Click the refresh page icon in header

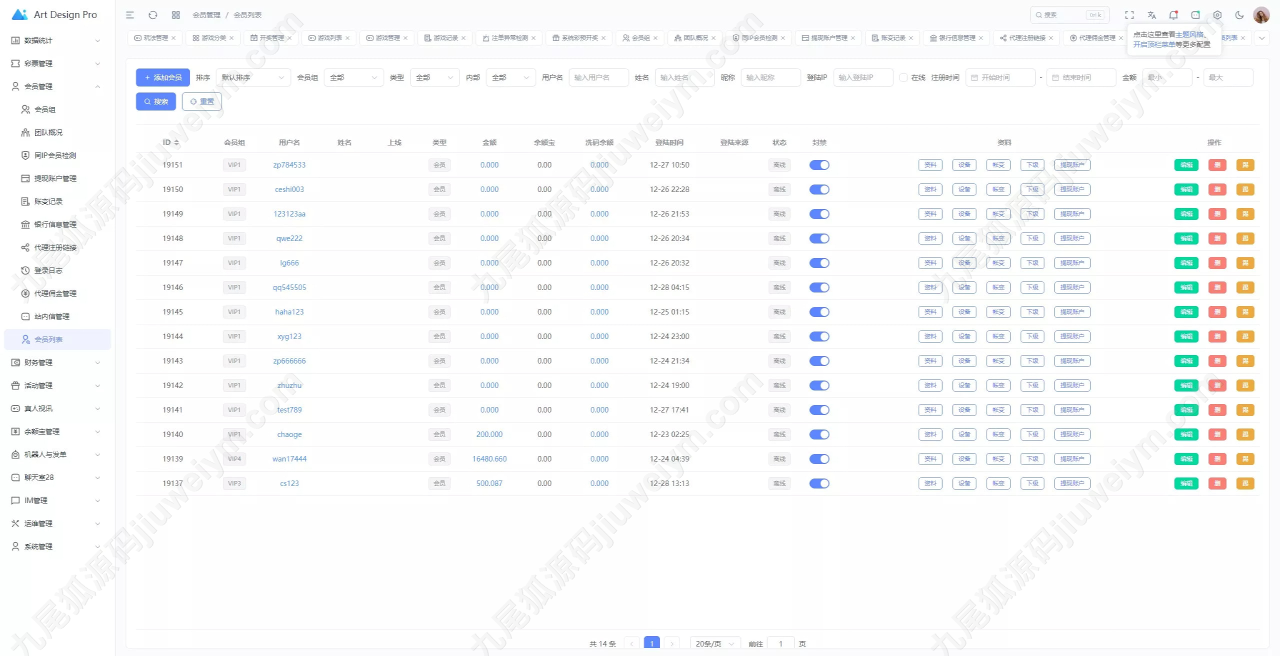(153, 15)
